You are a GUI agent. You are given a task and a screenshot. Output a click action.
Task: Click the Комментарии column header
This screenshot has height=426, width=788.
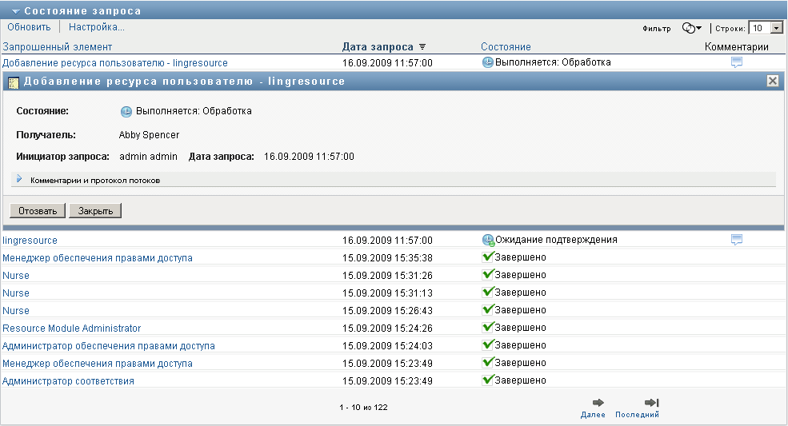[736, 46]
